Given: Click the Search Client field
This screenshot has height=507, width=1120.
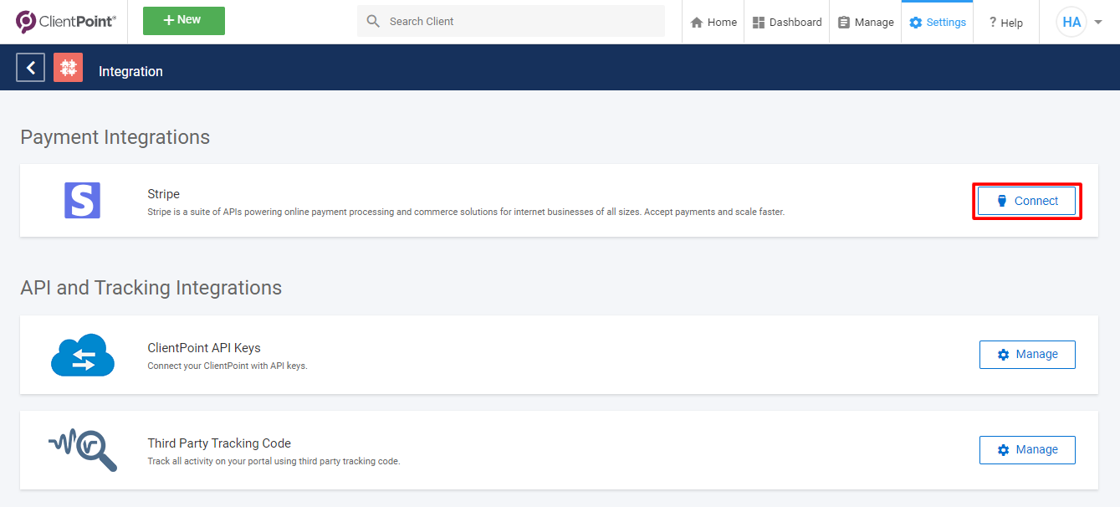Looking at the screenshot, I should tap(511, 21).
